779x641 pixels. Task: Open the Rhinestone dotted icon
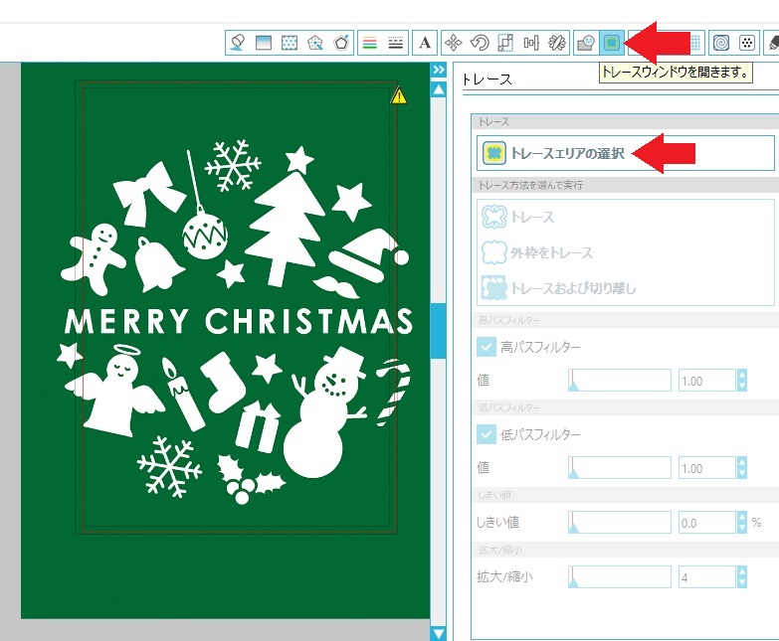745,43
